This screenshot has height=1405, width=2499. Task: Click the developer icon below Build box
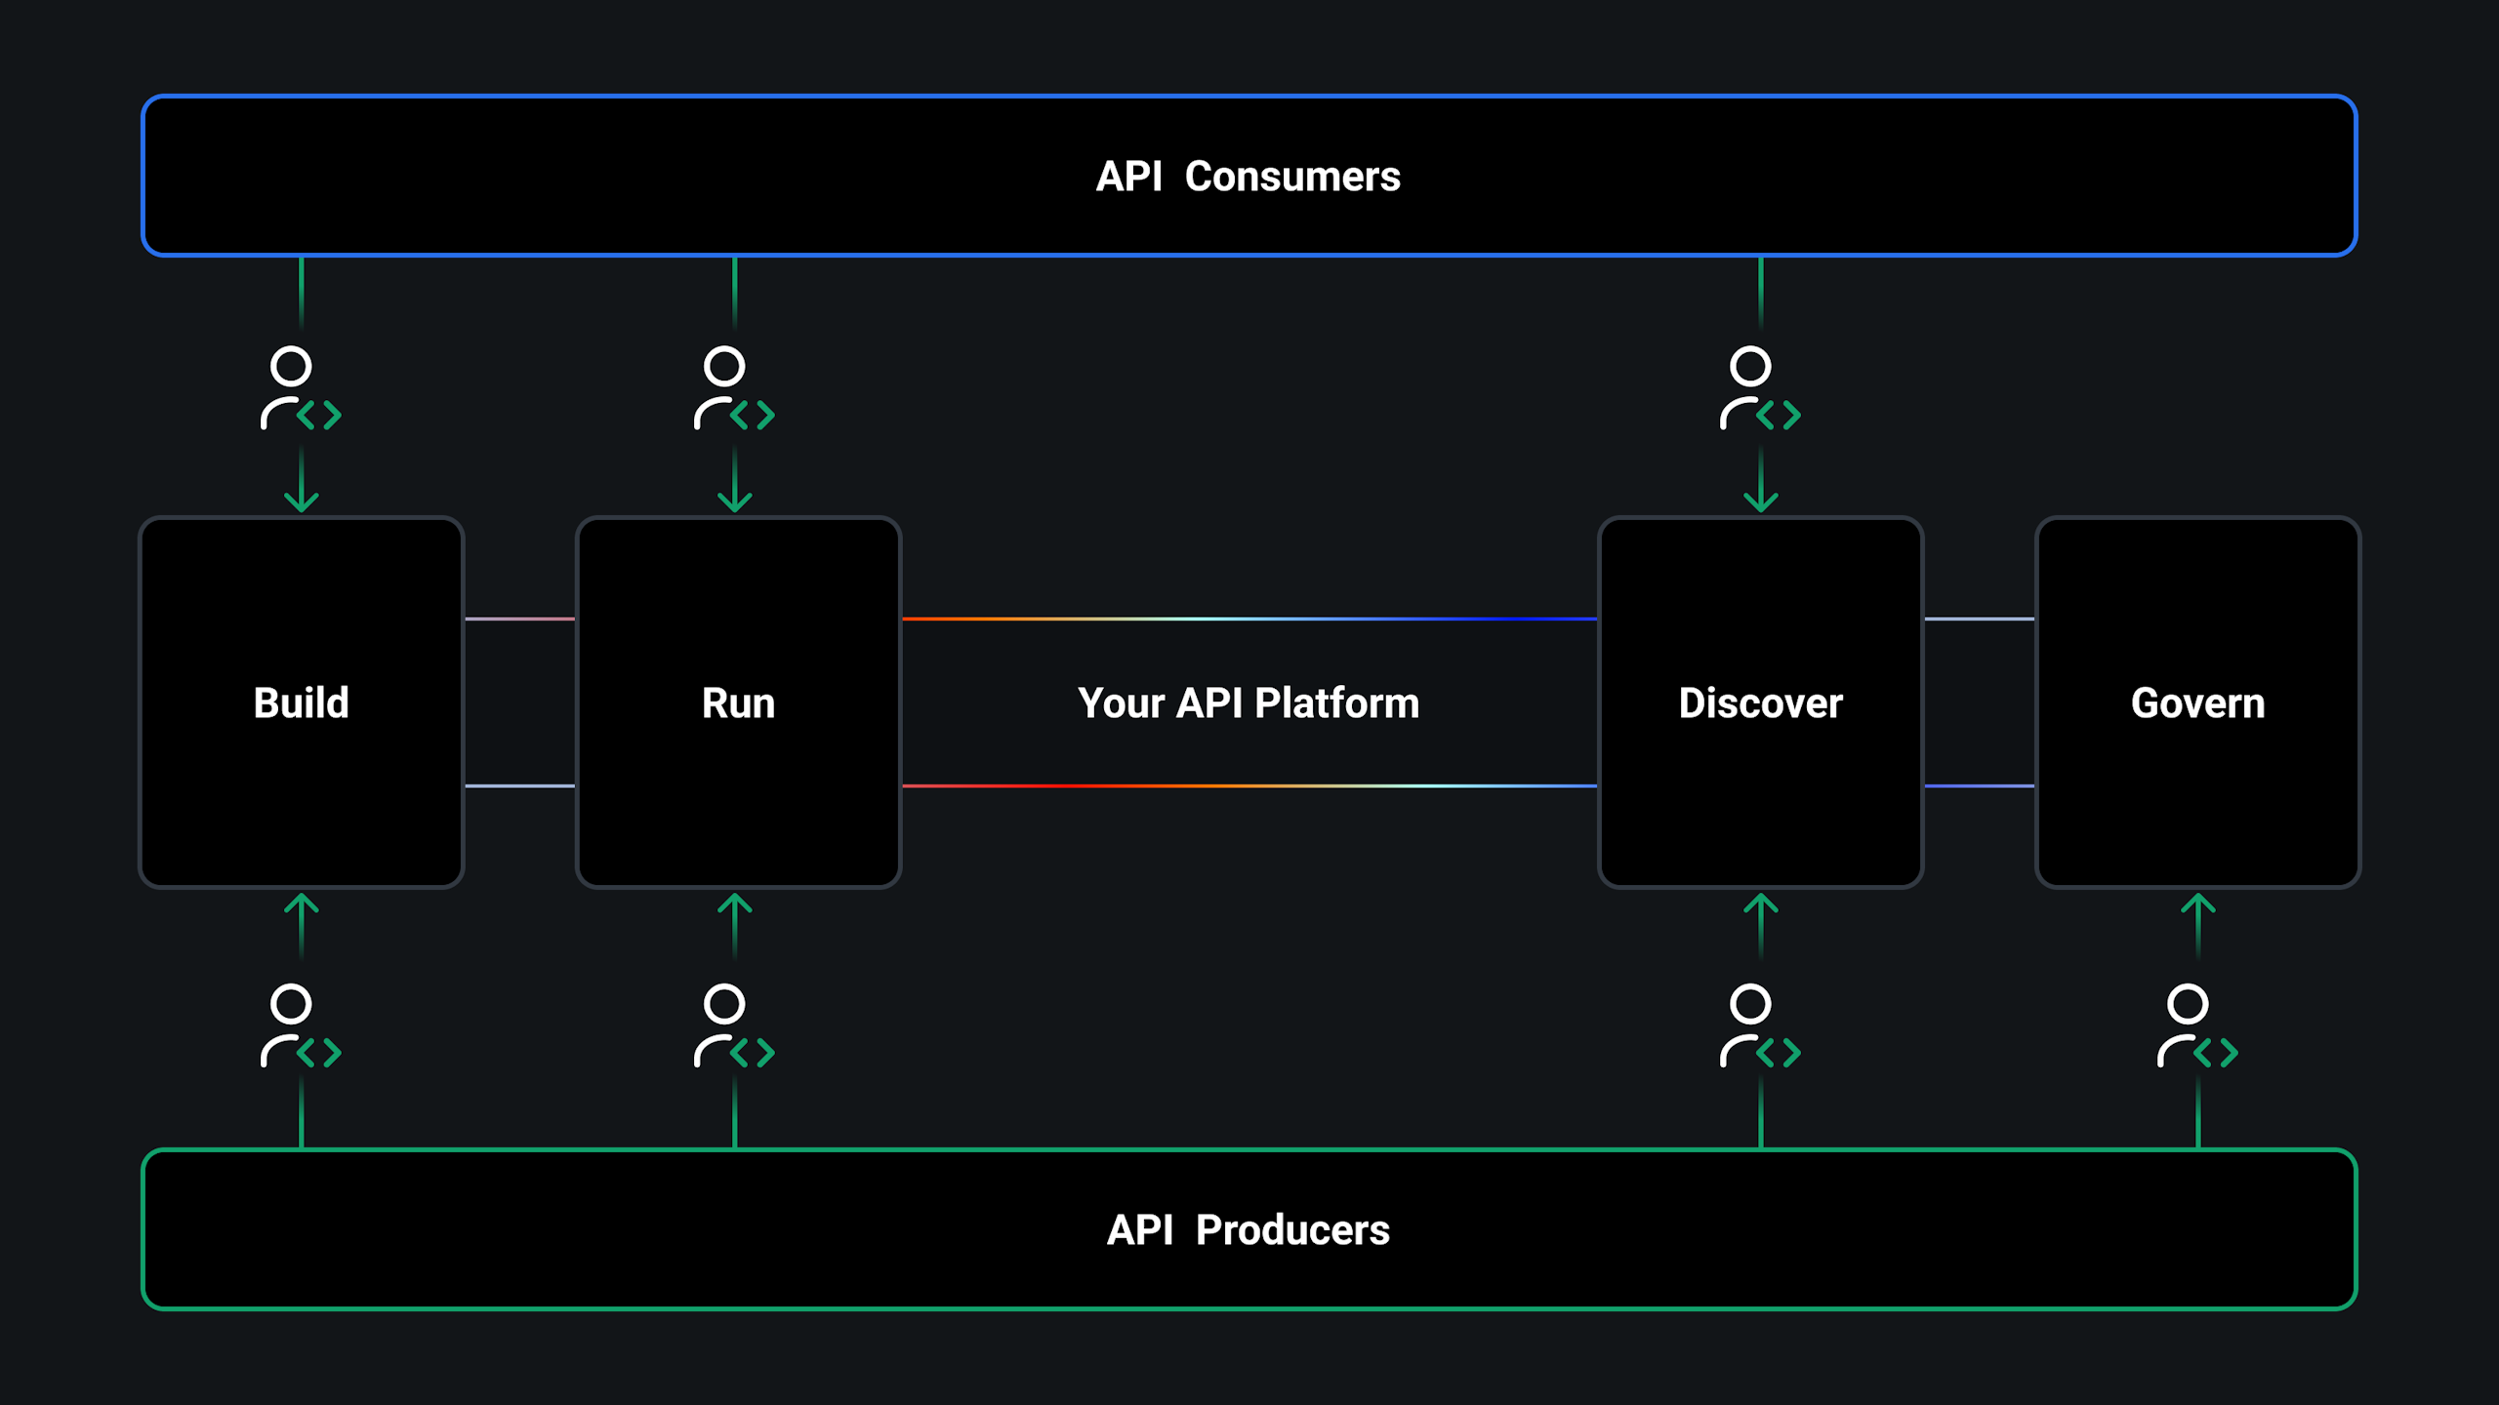pos(300,1025)
